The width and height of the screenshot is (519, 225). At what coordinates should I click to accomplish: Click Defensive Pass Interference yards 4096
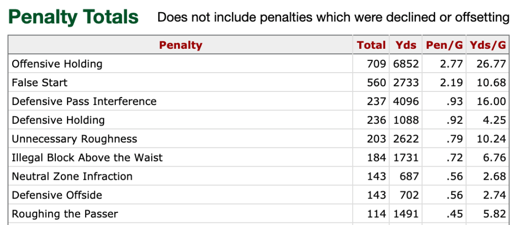406,101
